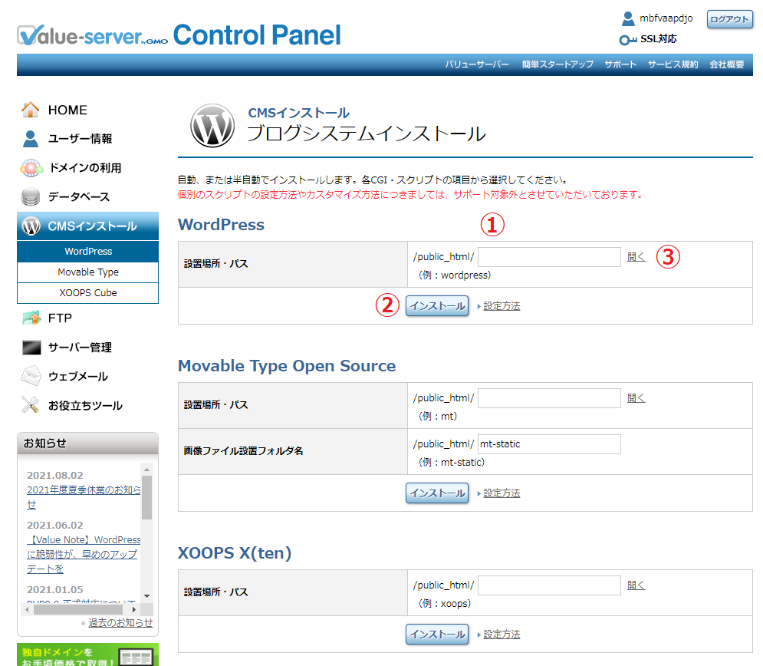Click the news box scroll right arrow
The width and height of the screenshot is (763, 666).
[134, 609]
